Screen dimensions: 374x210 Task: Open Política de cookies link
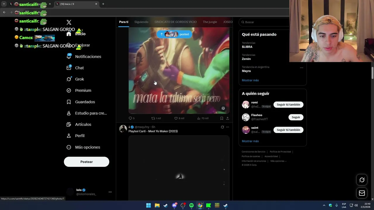[x=251, y=156]
